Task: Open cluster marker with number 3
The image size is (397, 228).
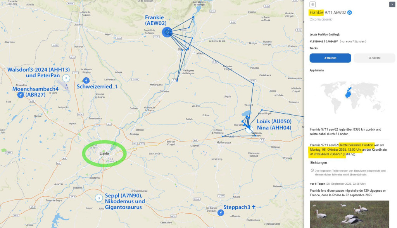Action: pos(99,198)
